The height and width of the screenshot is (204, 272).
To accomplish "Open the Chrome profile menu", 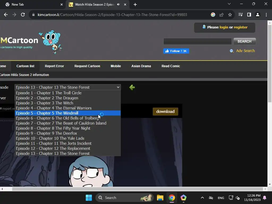I will 258,15.
